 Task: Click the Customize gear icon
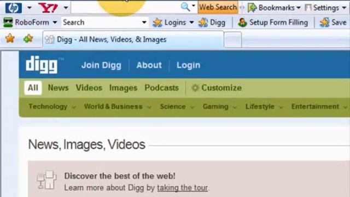(x=195, y=88)
